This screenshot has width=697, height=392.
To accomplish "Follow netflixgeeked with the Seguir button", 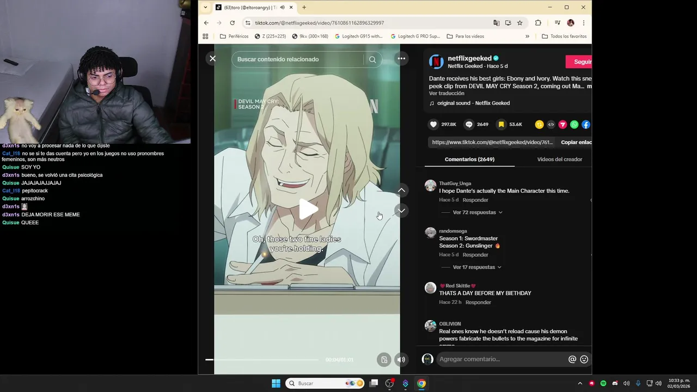I will [579, 62].
